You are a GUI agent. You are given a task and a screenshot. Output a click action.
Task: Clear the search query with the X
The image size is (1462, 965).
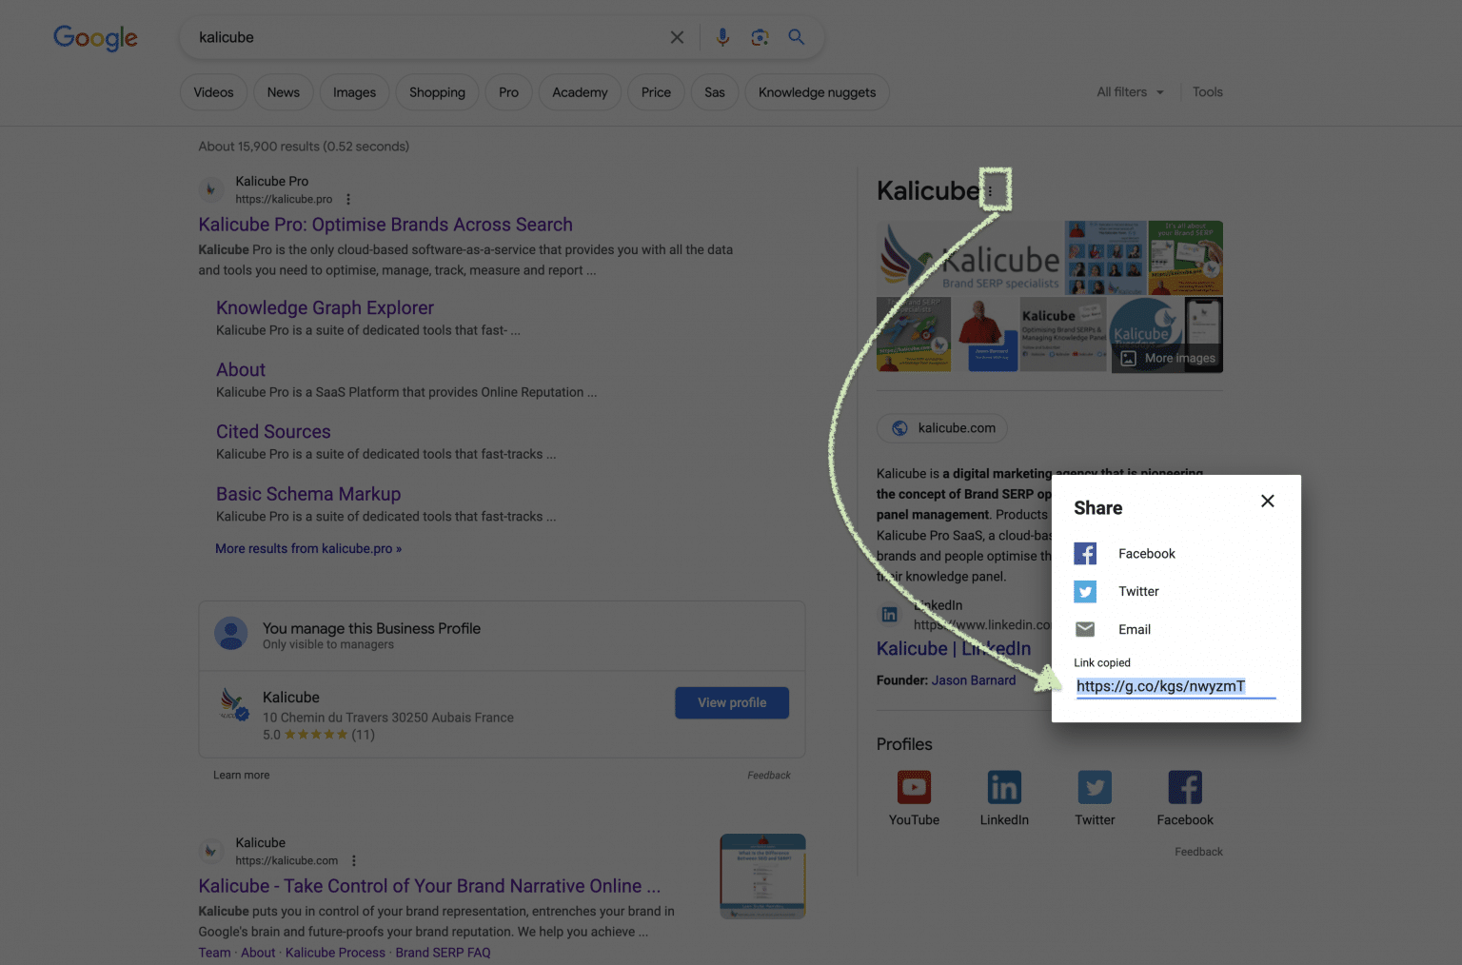(677, 37)
